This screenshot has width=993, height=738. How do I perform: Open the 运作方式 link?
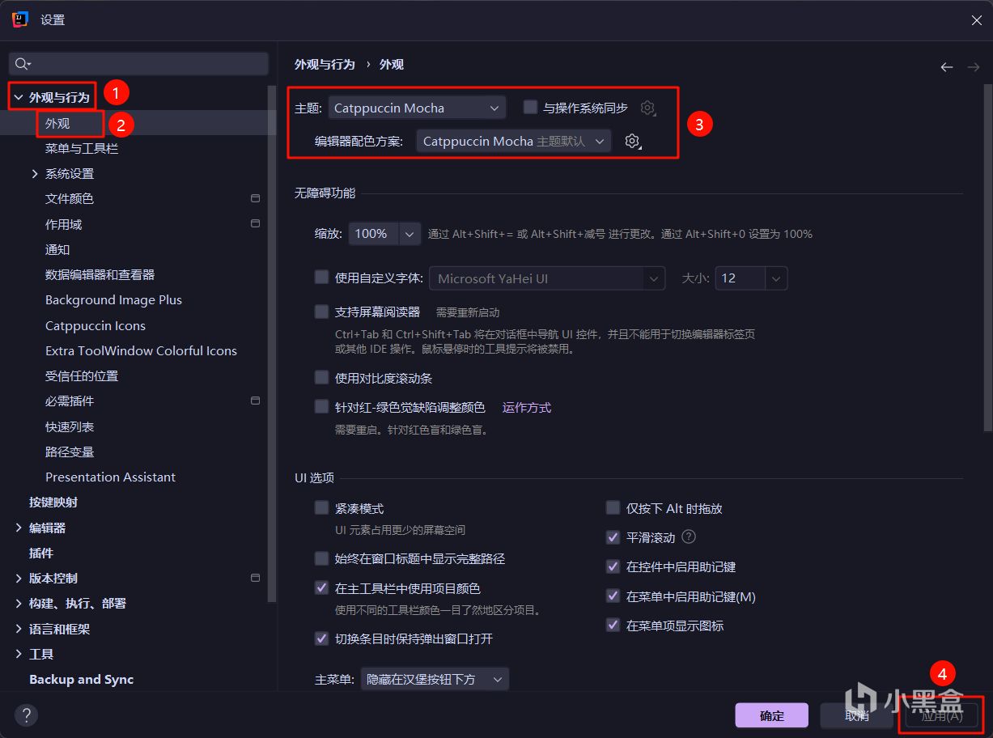click(x=527, y=407)
